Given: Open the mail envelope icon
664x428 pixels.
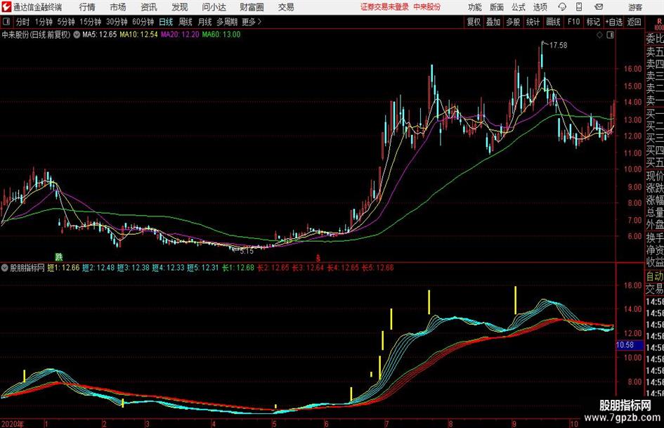Looking at the screenshot, I should coord(599,7).
